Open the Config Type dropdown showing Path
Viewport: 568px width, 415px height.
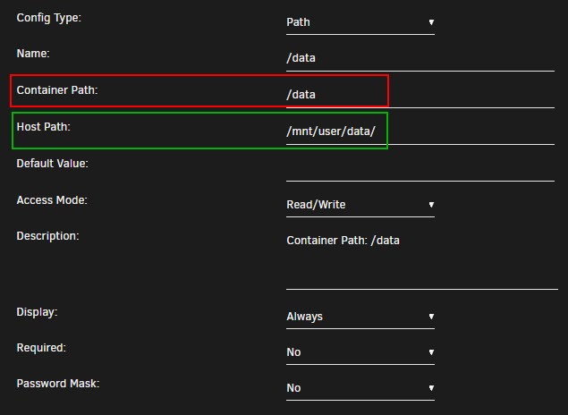coord(360,21)
